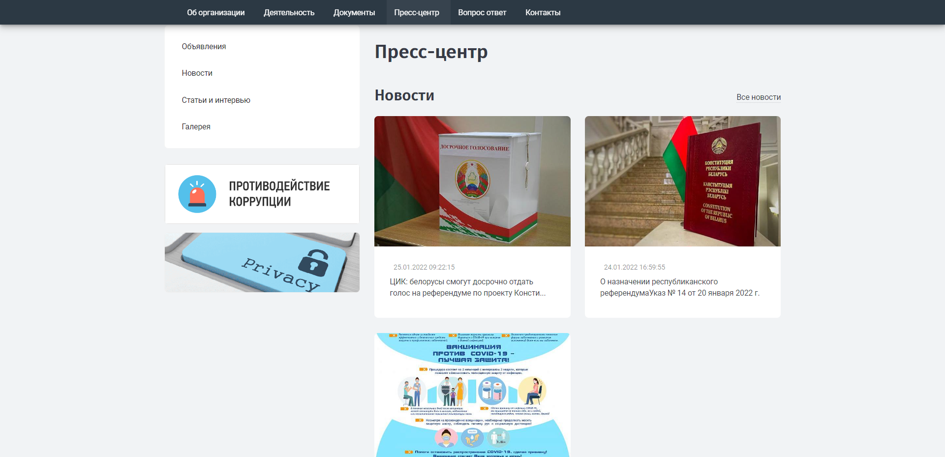Open О назначении республиканского референдума headline

pos(680,287)
